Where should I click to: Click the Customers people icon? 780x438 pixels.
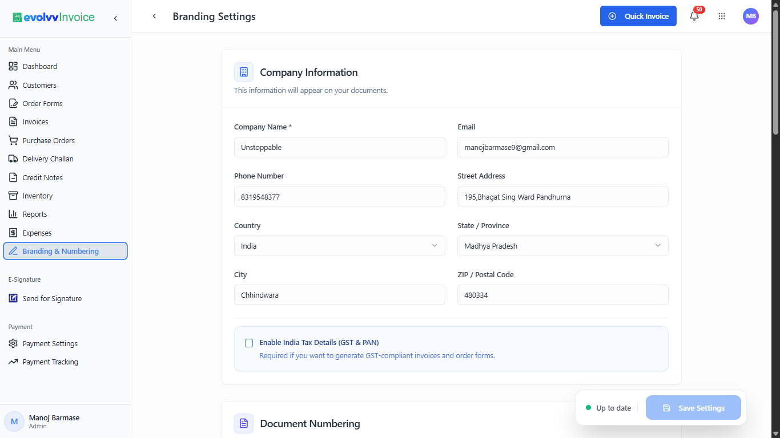point(13,85)
